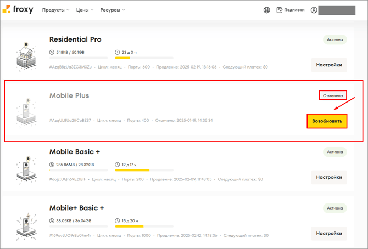
Task: Expand the Ресурсы dropdown menu
Action: click(x=113, y=10)
